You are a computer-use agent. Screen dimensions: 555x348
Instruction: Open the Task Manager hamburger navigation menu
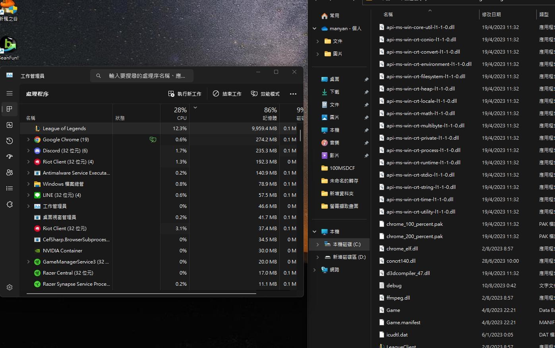10,93
